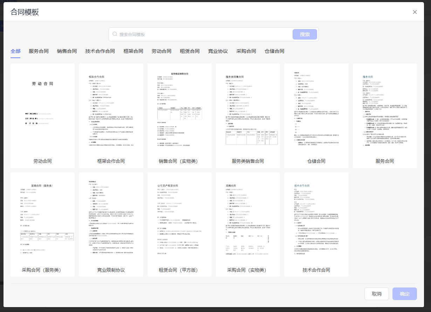Click the 搜索合同模板 search field
The image size is (431, 312).
point(203,34)
